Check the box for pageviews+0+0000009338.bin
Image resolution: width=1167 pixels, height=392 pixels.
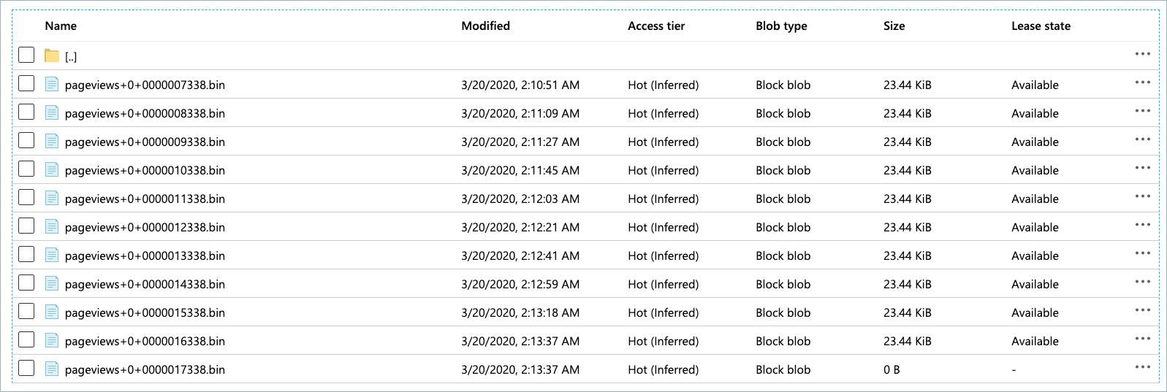point(26,140)
